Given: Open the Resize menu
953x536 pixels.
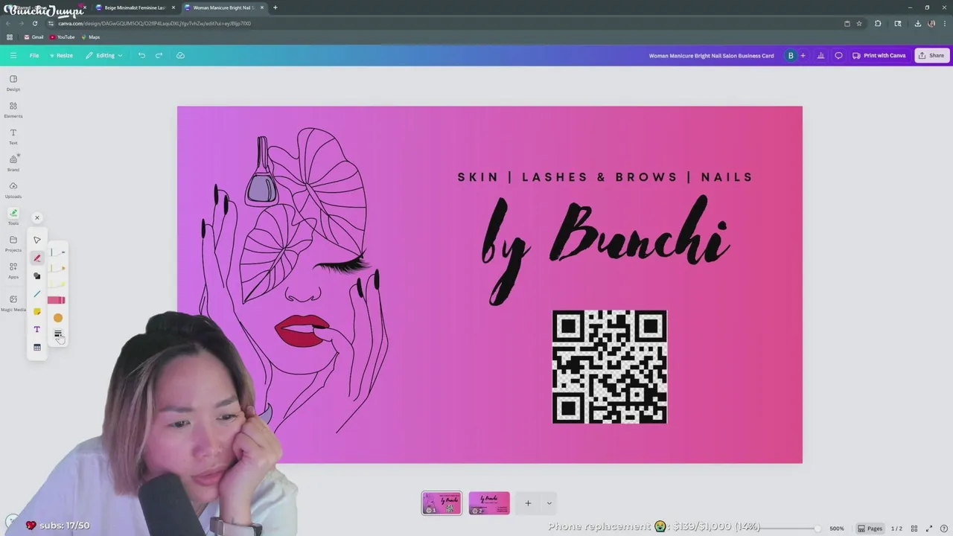Looking at the screenshot, I should (61, 55).
